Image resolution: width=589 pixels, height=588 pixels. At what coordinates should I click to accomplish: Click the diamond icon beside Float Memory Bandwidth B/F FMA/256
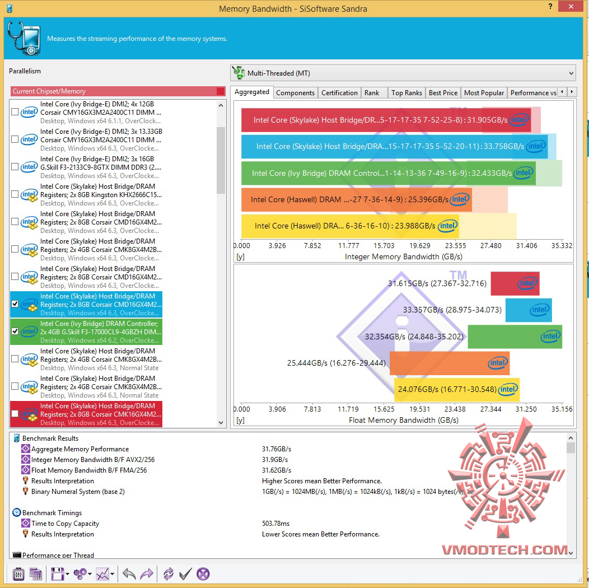coord(26,470)
